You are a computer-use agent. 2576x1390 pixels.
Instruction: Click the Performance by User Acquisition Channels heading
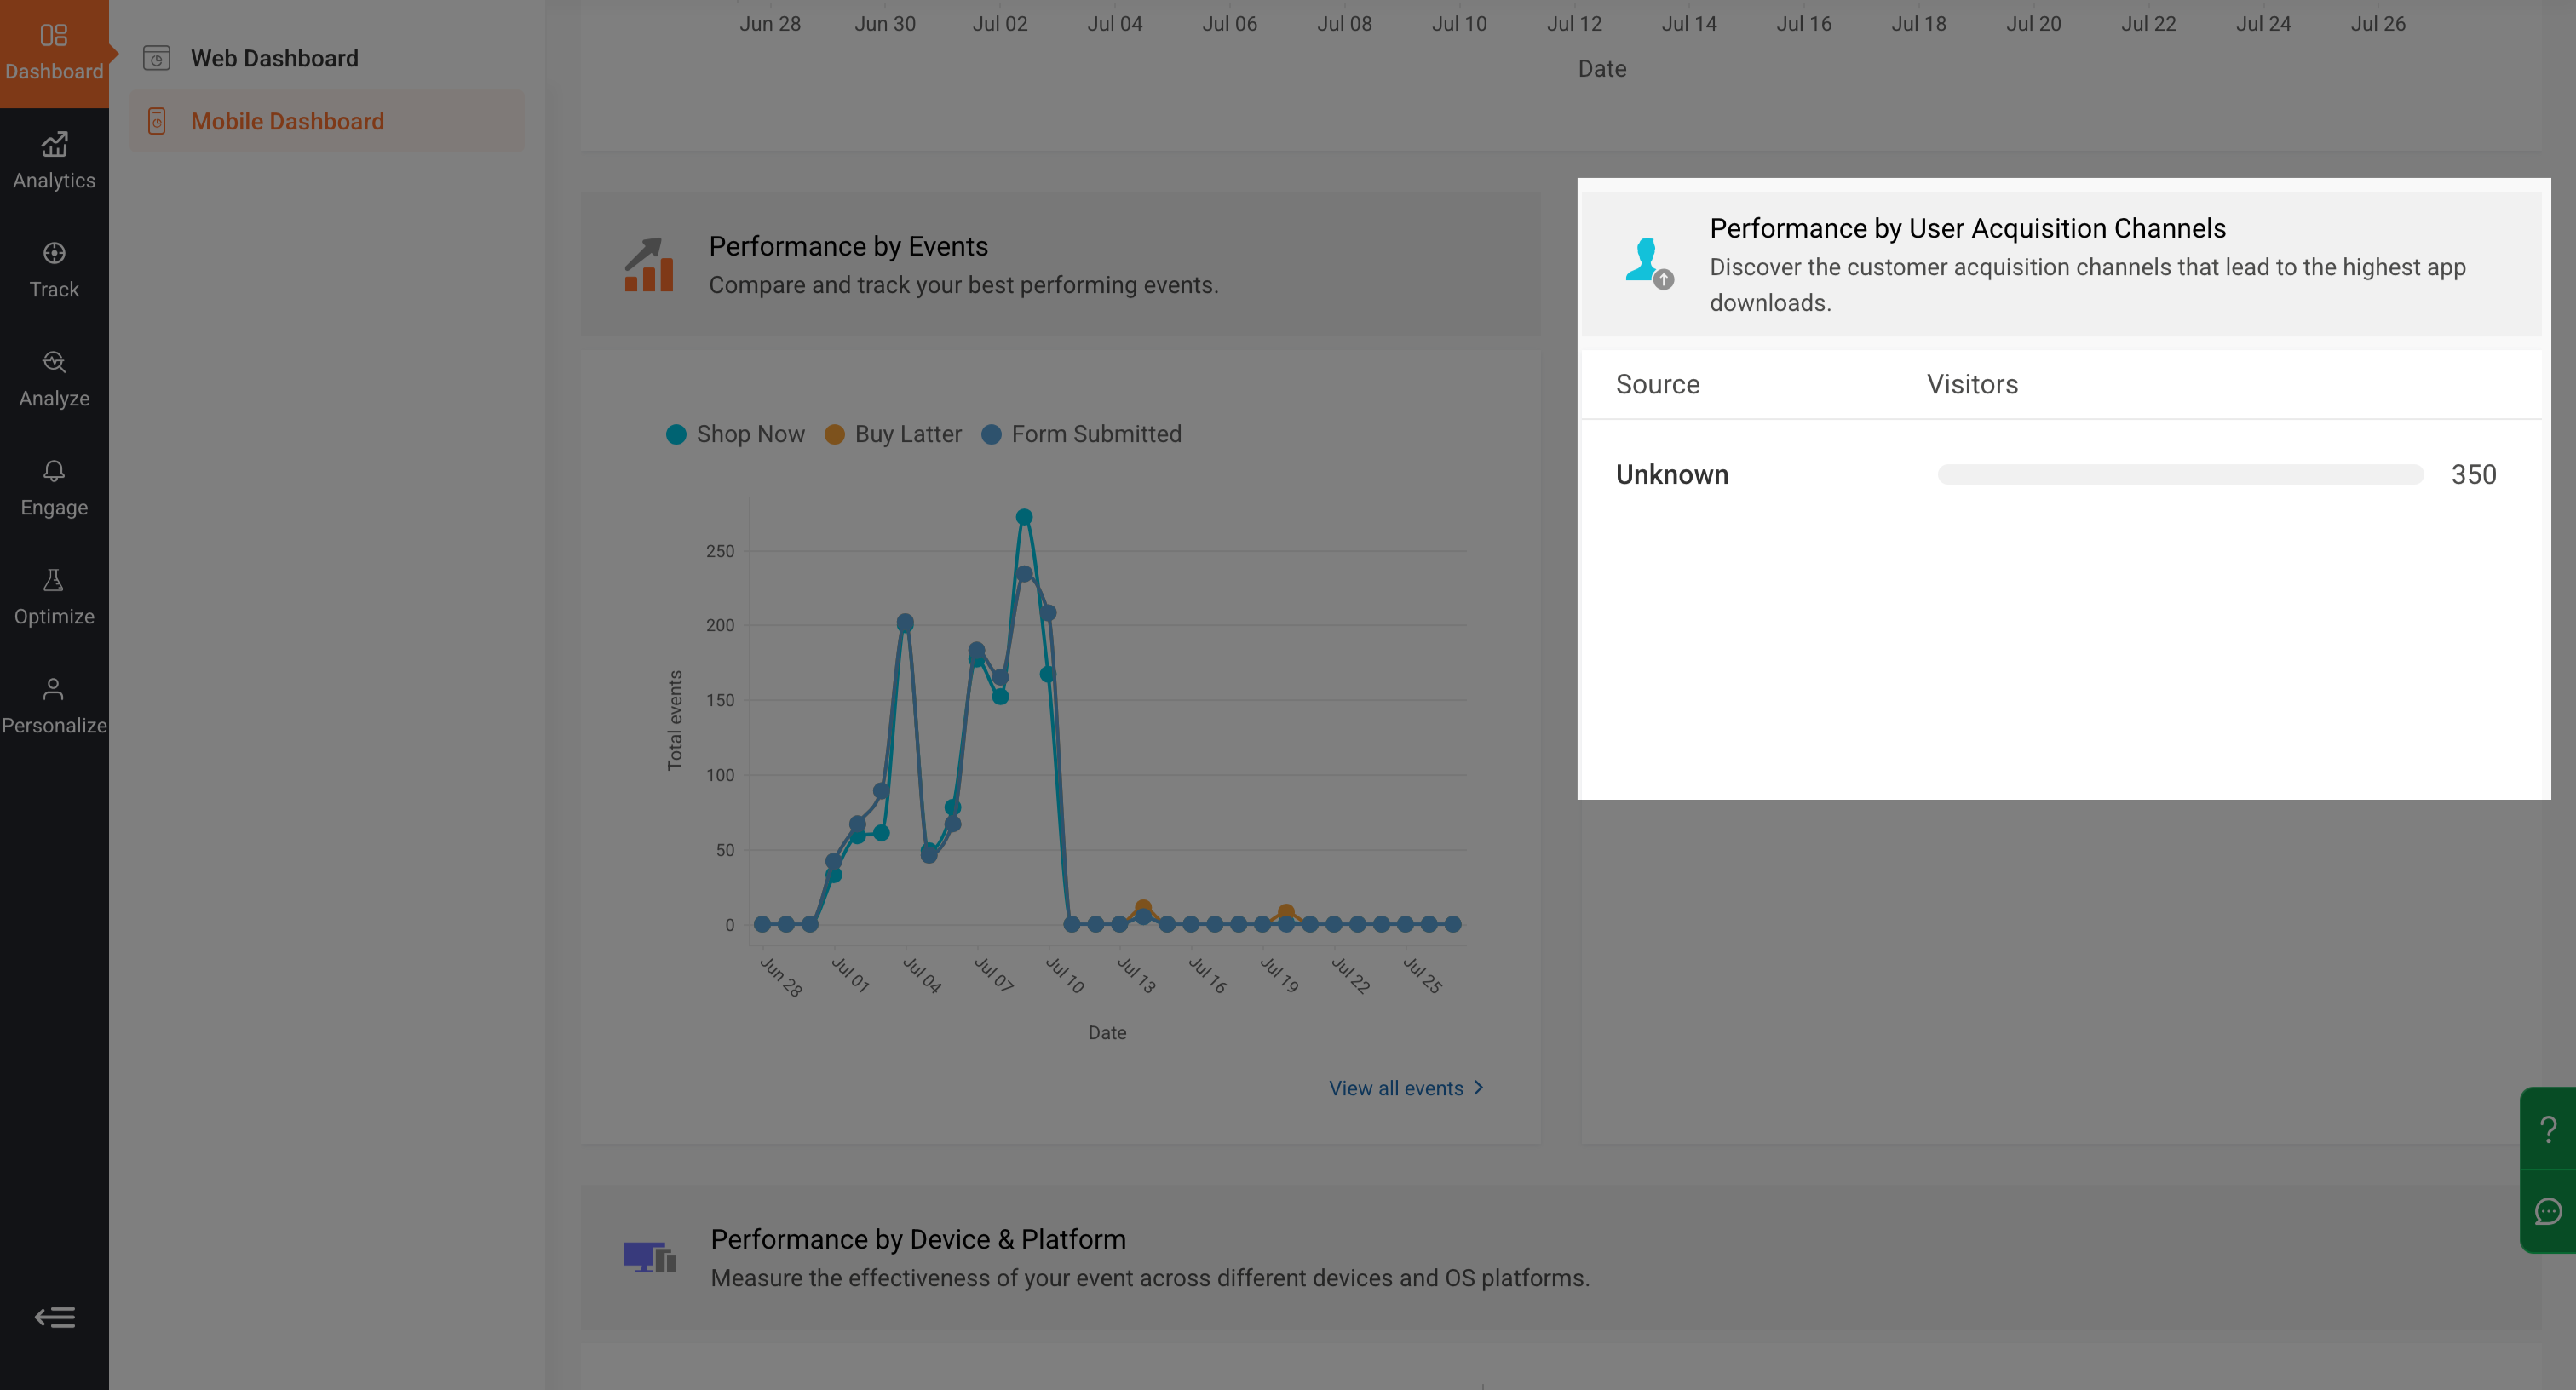(x=1967, y=228)
